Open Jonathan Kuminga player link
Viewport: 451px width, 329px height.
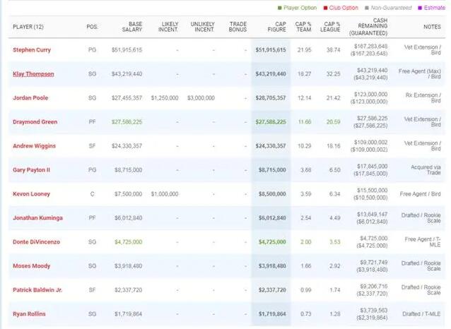pyautogui.click(x=37, y=217)
